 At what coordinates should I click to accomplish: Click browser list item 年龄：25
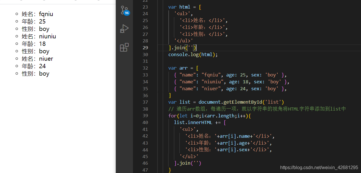point(34,21)
